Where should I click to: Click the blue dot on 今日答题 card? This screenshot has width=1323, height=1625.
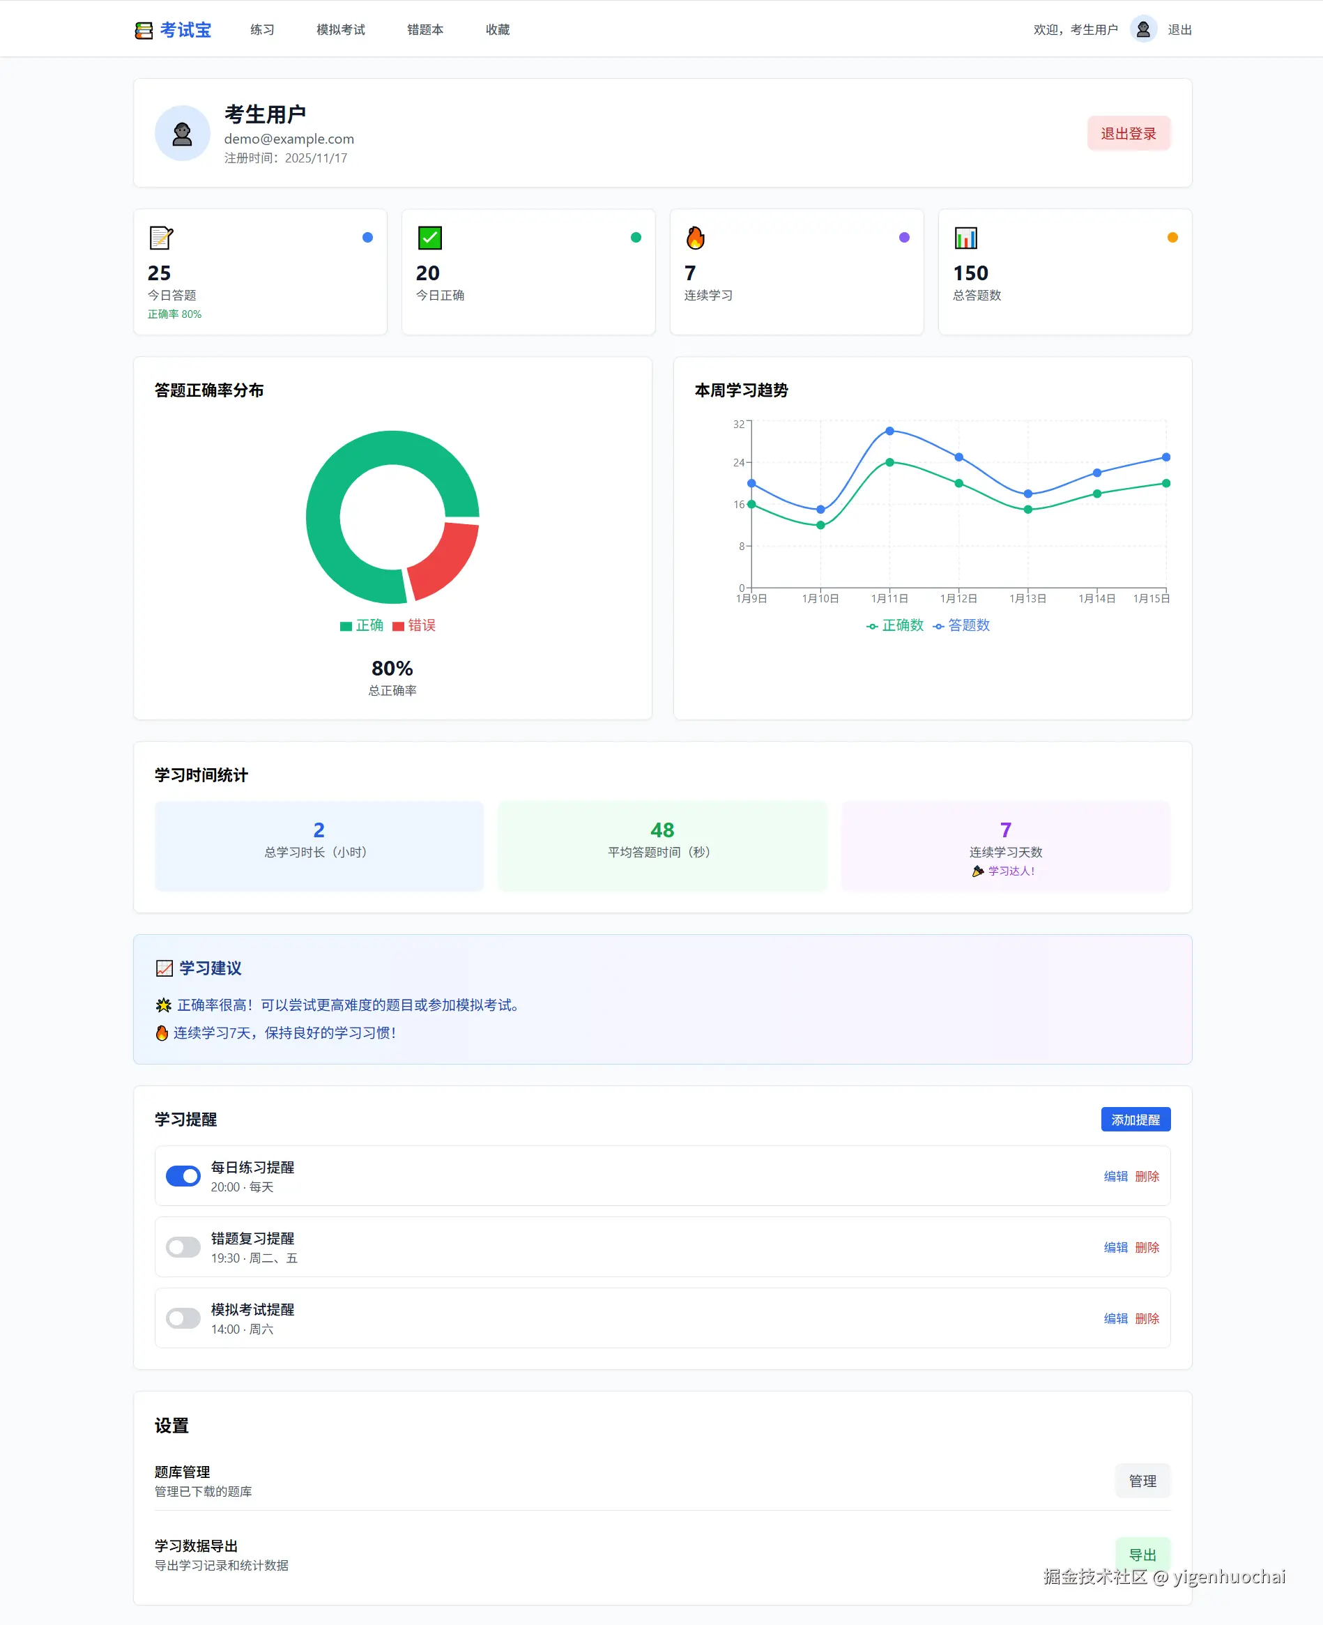point(367,238)
